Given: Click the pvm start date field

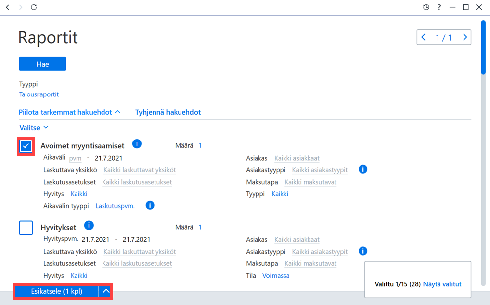Looking at the screenshot, I should 76,158.
